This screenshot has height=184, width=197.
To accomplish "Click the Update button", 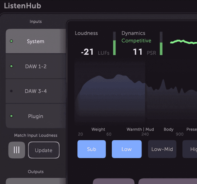I will tap(44, 150).
